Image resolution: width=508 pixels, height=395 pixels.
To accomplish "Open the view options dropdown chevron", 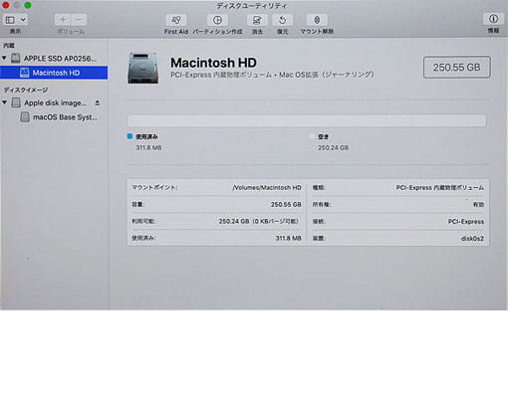I will click(x=23, y=20).
